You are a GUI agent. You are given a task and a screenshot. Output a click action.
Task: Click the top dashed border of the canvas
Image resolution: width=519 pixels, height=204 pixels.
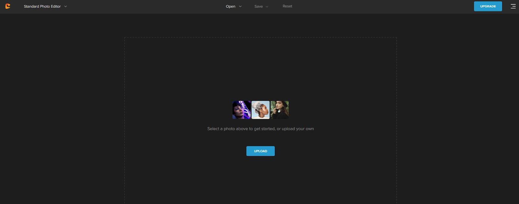click(x=260, y=37)
